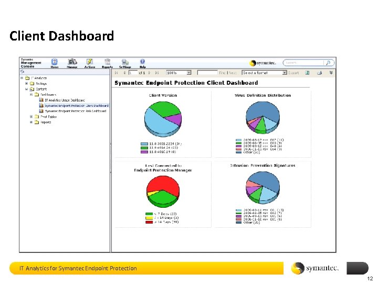Click the Intrusion Prevention Signatures pie chart

pos(262,188)
